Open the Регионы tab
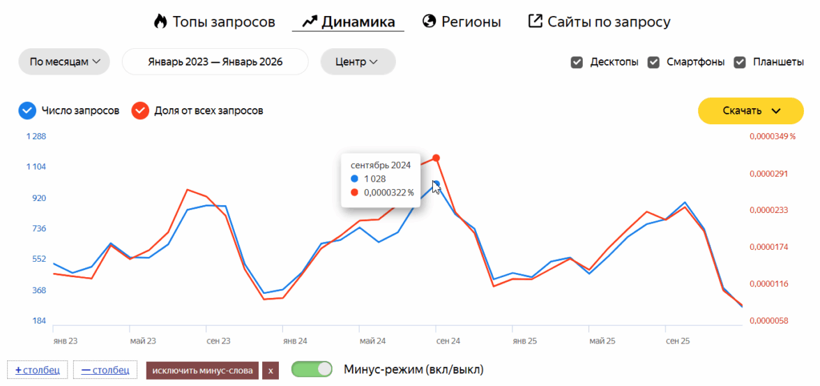This screenshot has height=386, width=820. pos(471,22)
